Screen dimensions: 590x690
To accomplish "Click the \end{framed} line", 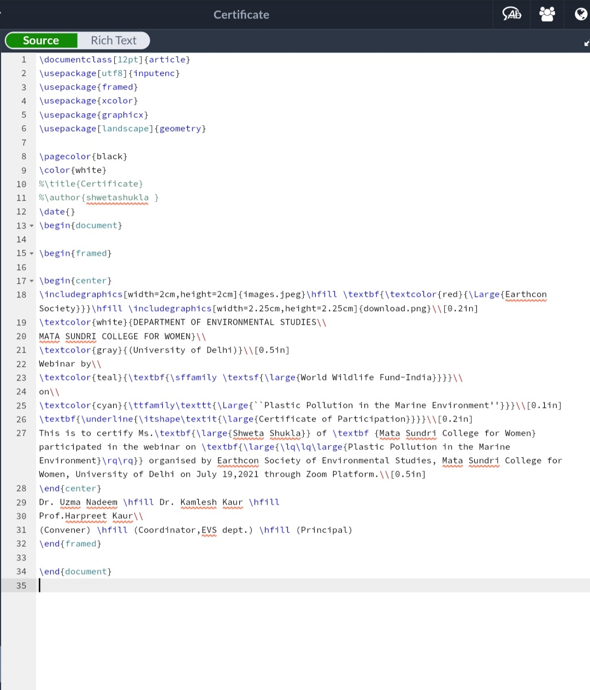I will click(x=70, y=543).
